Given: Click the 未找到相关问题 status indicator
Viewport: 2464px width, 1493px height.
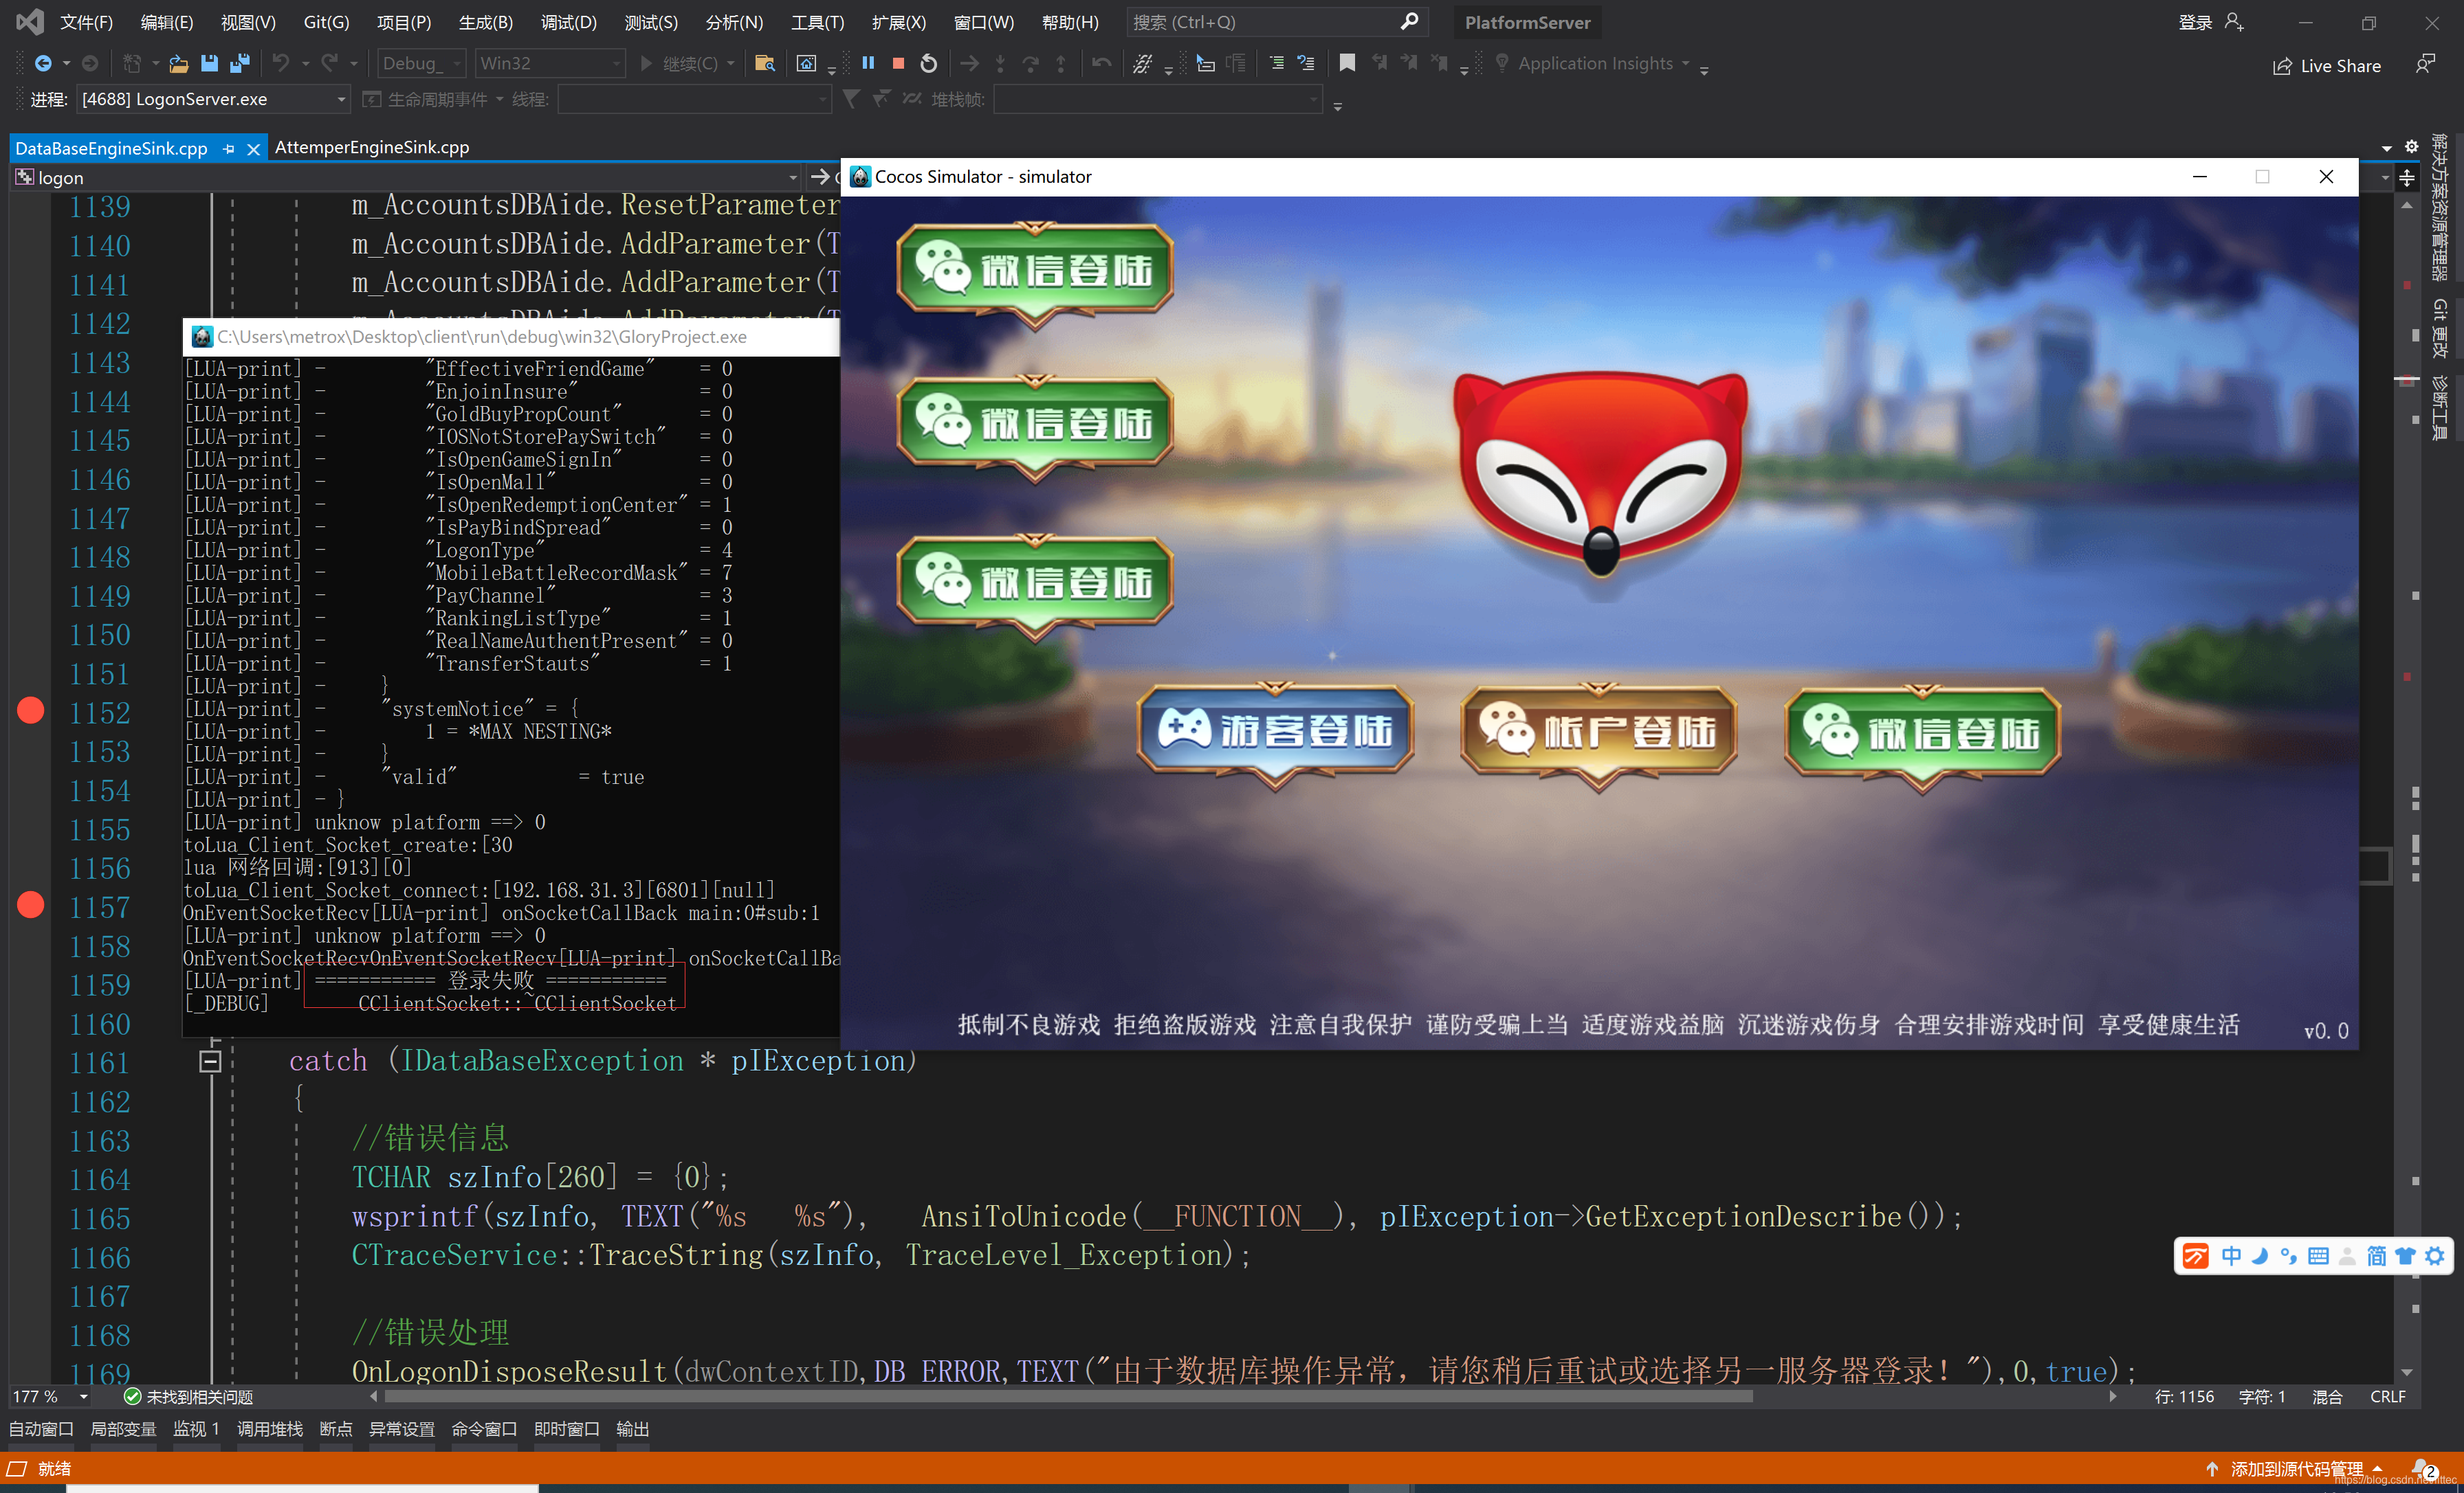Looking at the screenshot, I should tap(188, 1396).
